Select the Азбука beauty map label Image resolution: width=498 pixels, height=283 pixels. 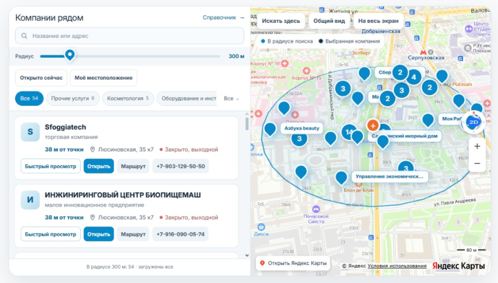tap(302, 128)
